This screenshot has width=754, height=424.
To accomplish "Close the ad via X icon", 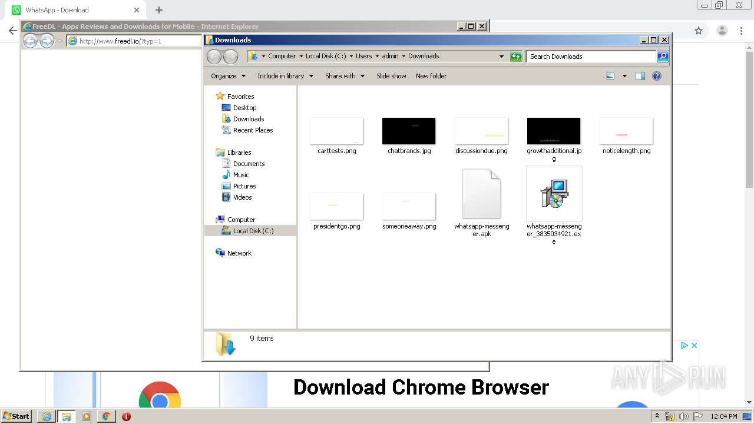I will pos(695,346).
